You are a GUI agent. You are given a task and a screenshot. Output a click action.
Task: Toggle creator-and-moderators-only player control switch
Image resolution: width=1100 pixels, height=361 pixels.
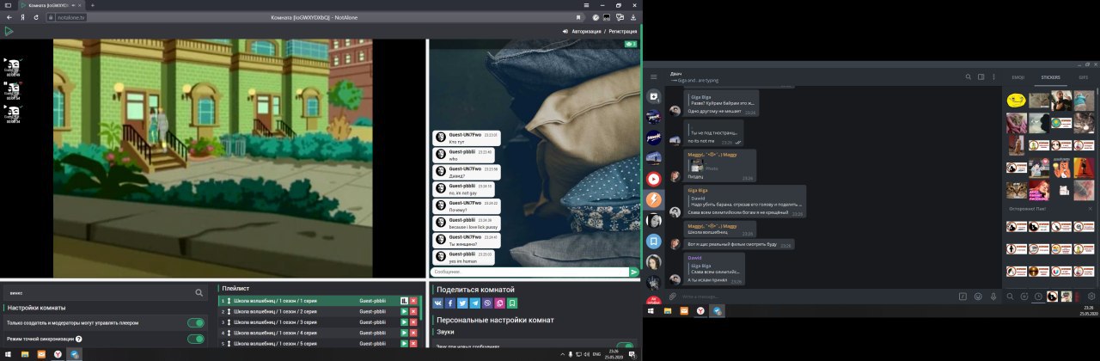(x=196, y=323)
